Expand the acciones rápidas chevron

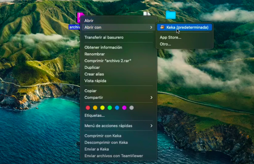[151, 126]
